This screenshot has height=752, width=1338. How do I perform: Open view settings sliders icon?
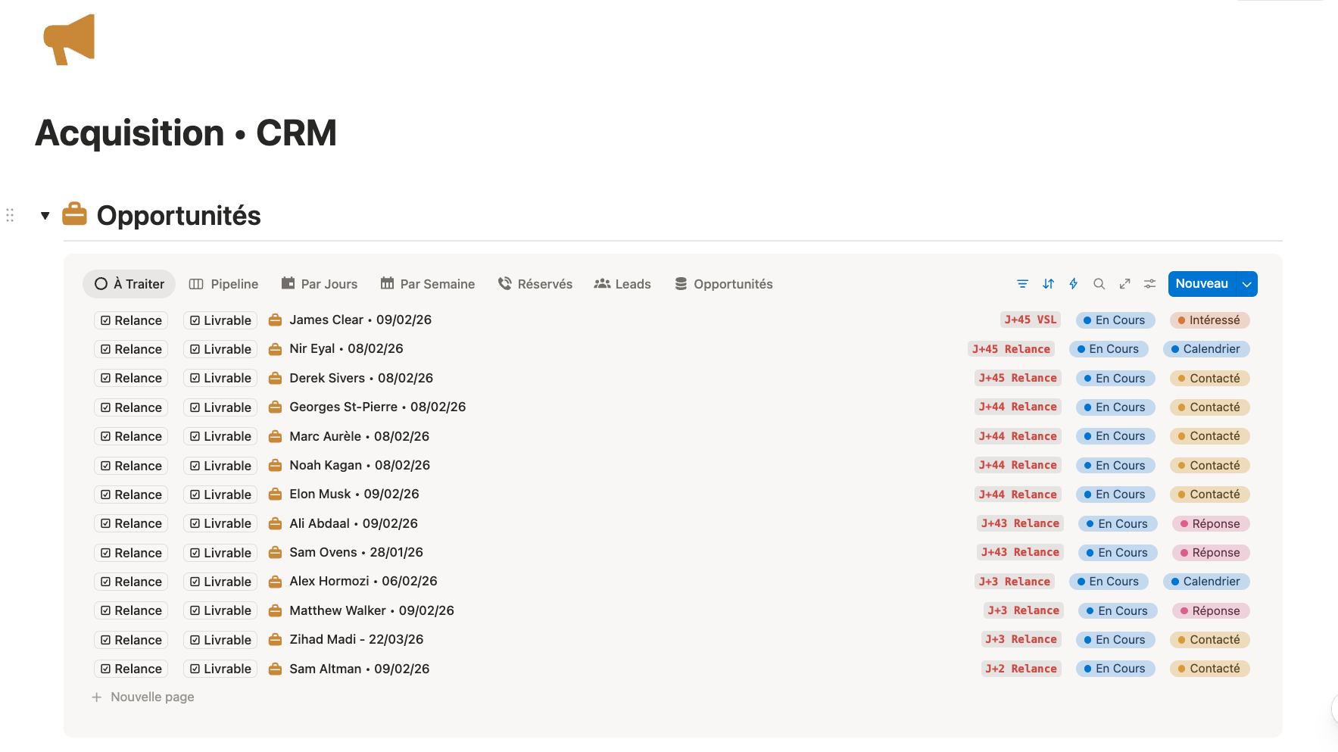1149,284
